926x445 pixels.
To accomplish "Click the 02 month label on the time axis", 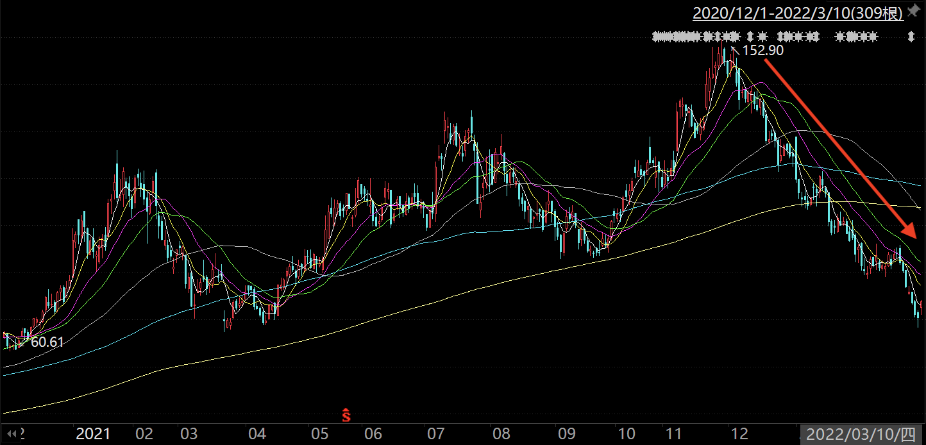I will [x=144, y=434].
